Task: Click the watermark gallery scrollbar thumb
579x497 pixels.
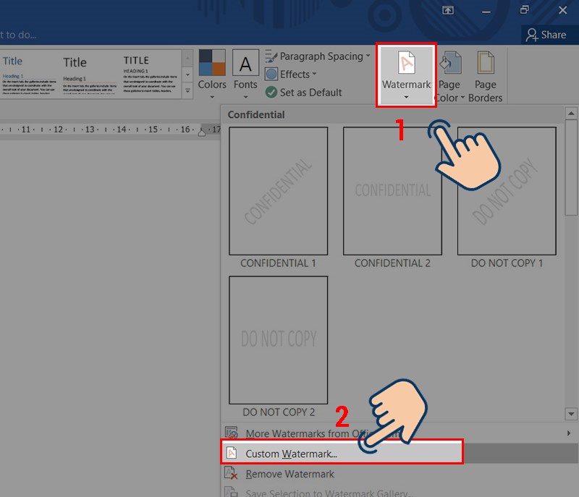Action: point(571,167)
